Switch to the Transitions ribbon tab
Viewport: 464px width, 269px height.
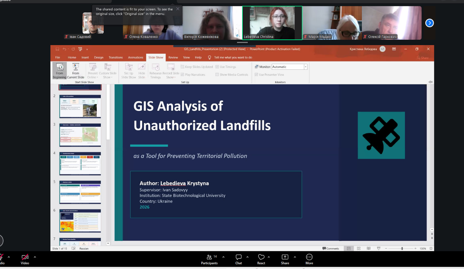tap(116, 57)
